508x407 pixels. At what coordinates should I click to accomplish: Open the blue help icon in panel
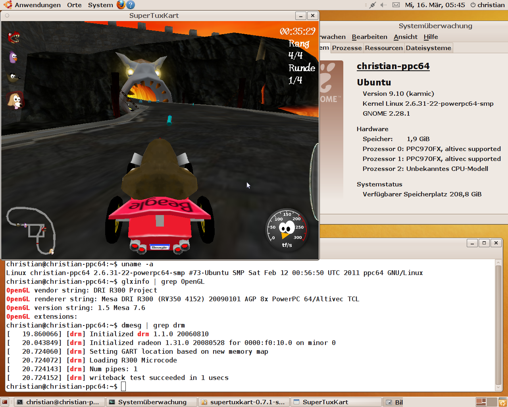131,5
